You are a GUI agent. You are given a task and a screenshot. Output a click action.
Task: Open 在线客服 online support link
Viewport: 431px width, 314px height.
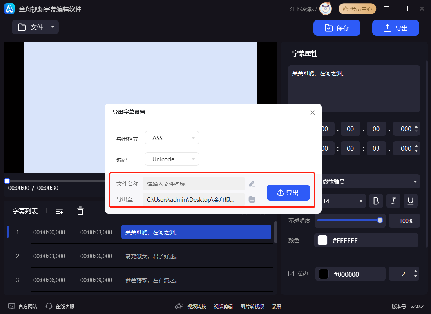pos(60,306)
